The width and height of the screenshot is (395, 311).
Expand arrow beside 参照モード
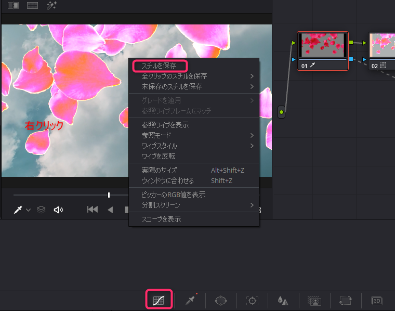coord(252,135)
